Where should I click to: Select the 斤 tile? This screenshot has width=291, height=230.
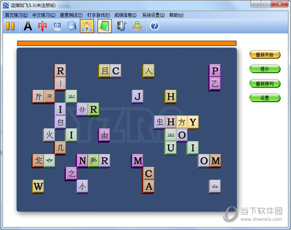[x=38, y=97]
